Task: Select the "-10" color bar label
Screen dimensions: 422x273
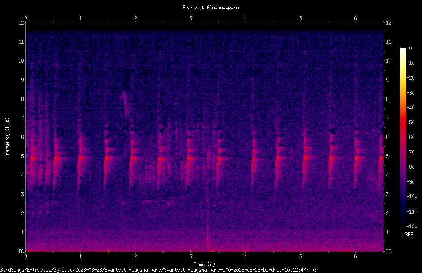Action: (411, 63)
